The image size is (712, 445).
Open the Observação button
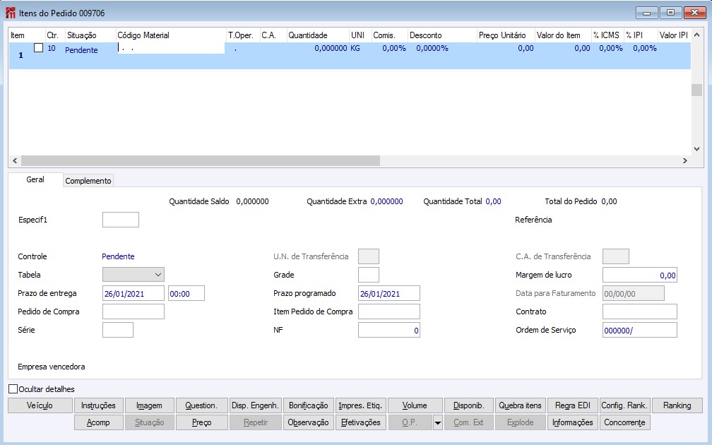[x=308, y=422]
